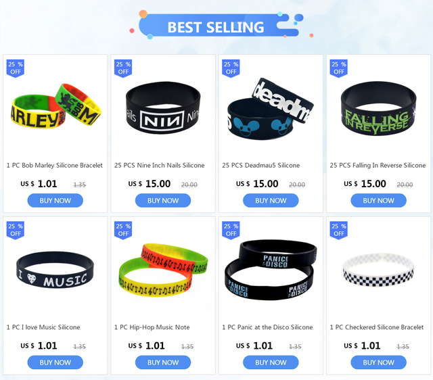433x380 pixels.
Task: Click the 25% OFF badge on Bob Marley item
Action: click(x=16, y=68)
